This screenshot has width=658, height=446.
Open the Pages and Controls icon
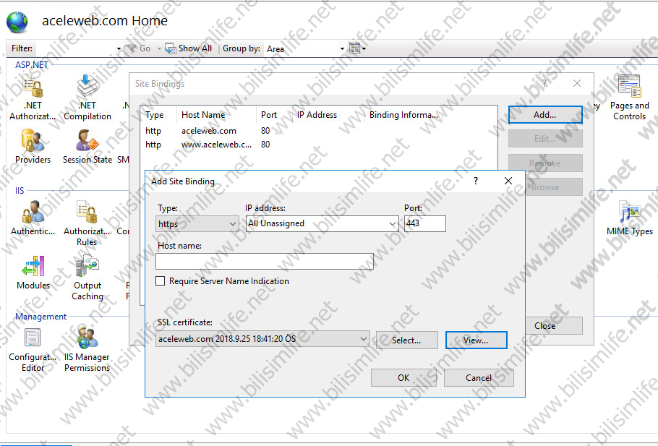pos(629,86)
